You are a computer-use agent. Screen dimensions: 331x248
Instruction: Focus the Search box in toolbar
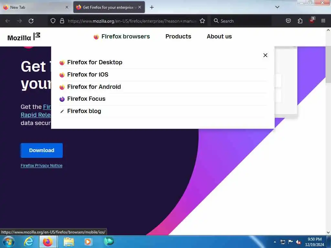coord(241,21)
